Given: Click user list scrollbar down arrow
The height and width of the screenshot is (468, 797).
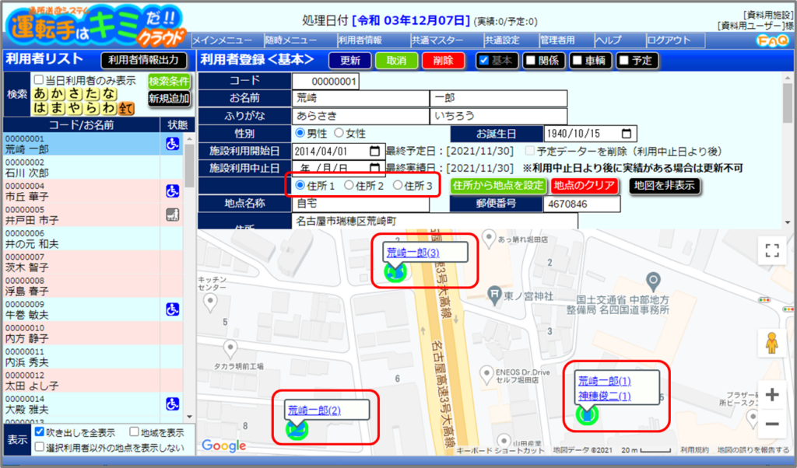Looking at the screenshot, I should tap(189, 417).
